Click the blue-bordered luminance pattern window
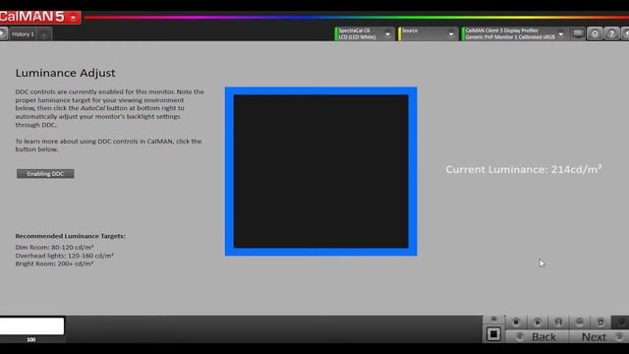 [x=321, y=171]
